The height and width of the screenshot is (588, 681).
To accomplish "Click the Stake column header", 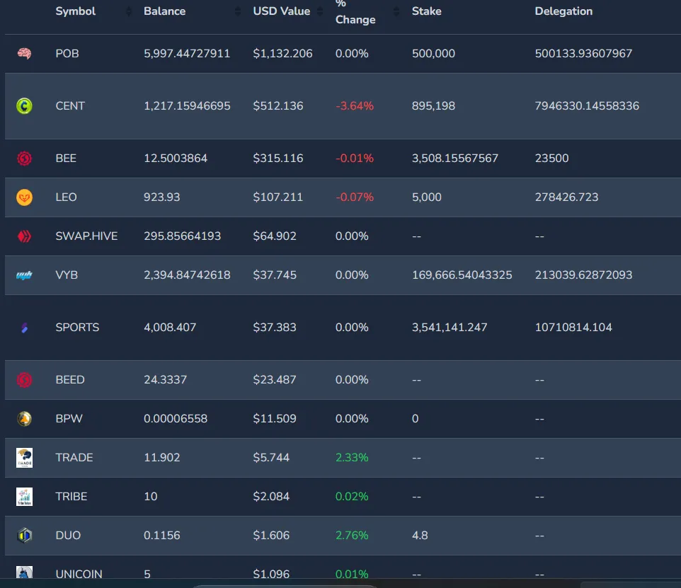I will coord(426,11).
